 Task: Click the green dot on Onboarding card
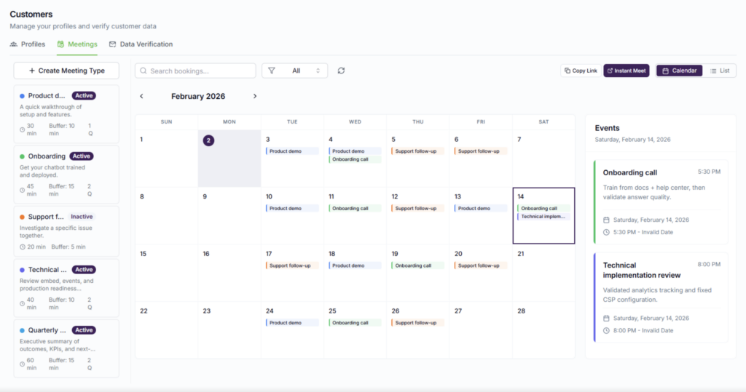point(22,156)
